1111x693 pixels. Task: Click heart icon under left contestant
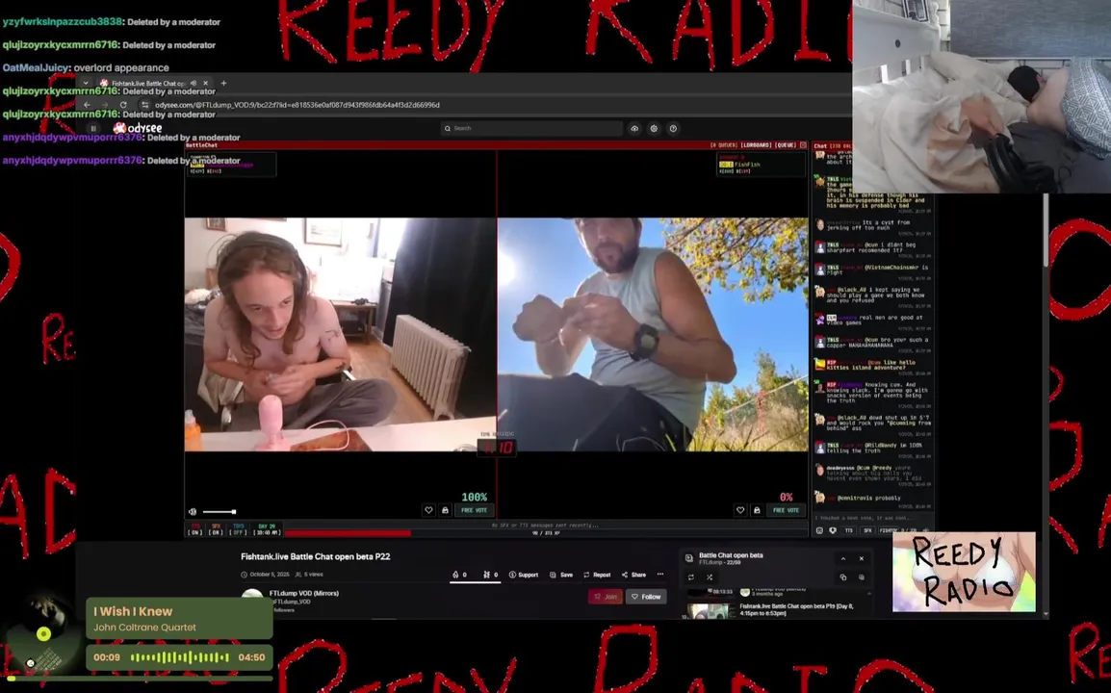click(x=428, y=510)
